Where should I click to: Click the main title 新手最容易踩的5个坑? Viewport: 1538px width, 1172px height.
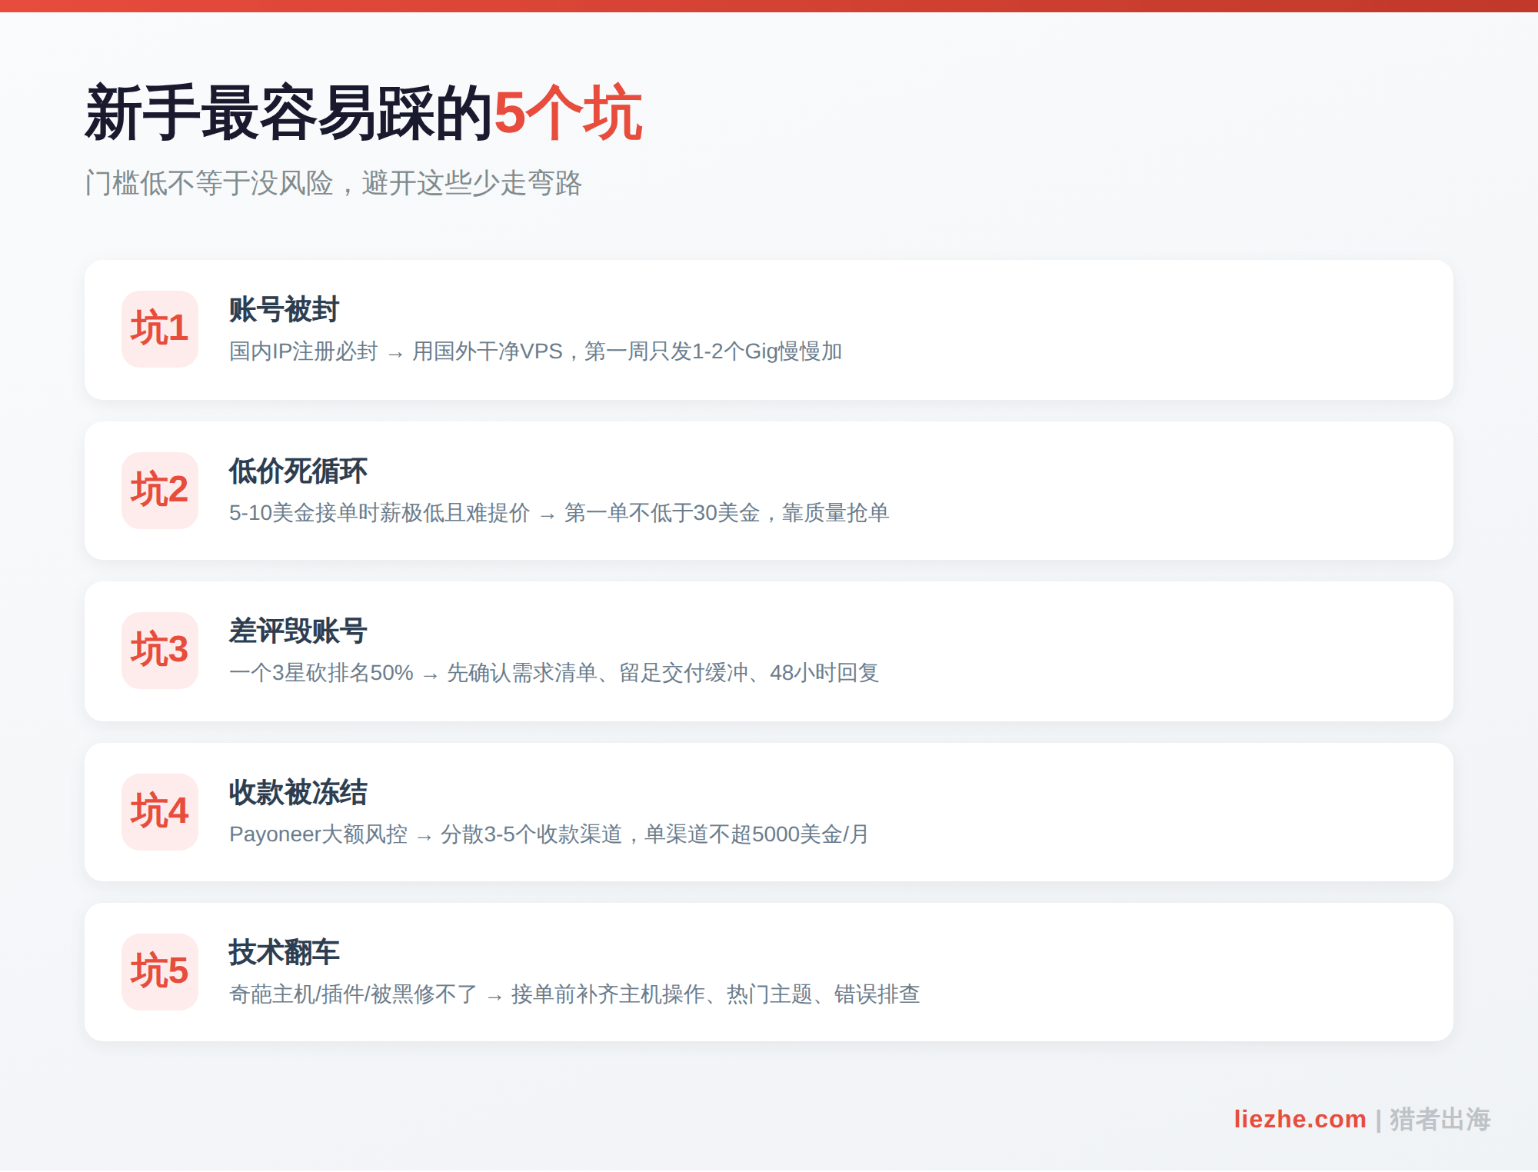[x=364, y=113]
